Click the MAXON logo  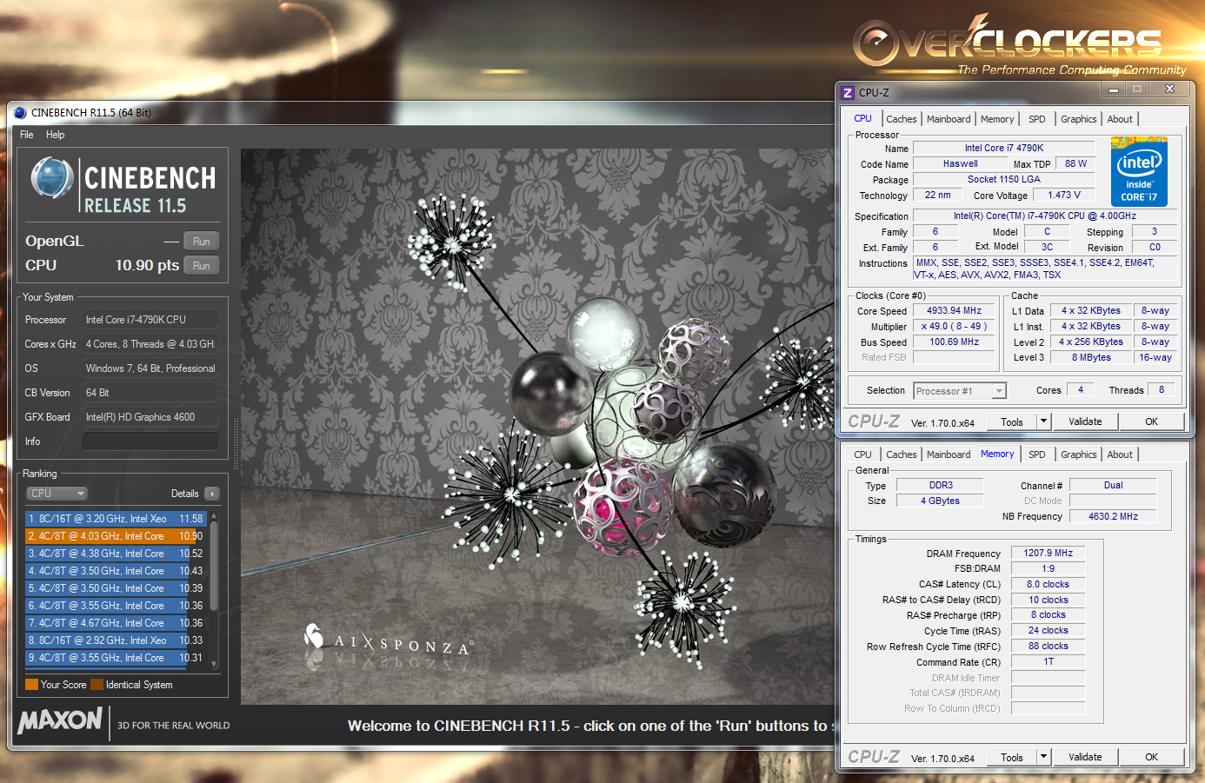pos(60,720)
